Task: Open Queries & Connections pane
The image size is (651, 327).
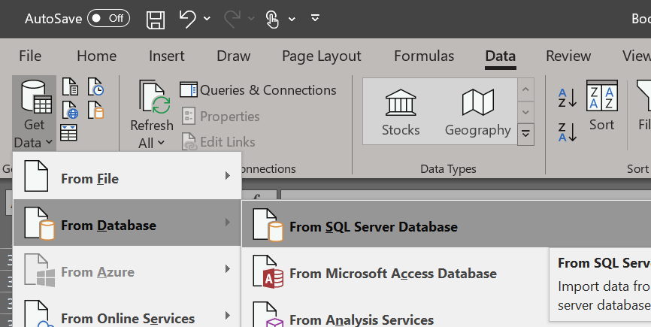Action: click(x=258, y=90)
